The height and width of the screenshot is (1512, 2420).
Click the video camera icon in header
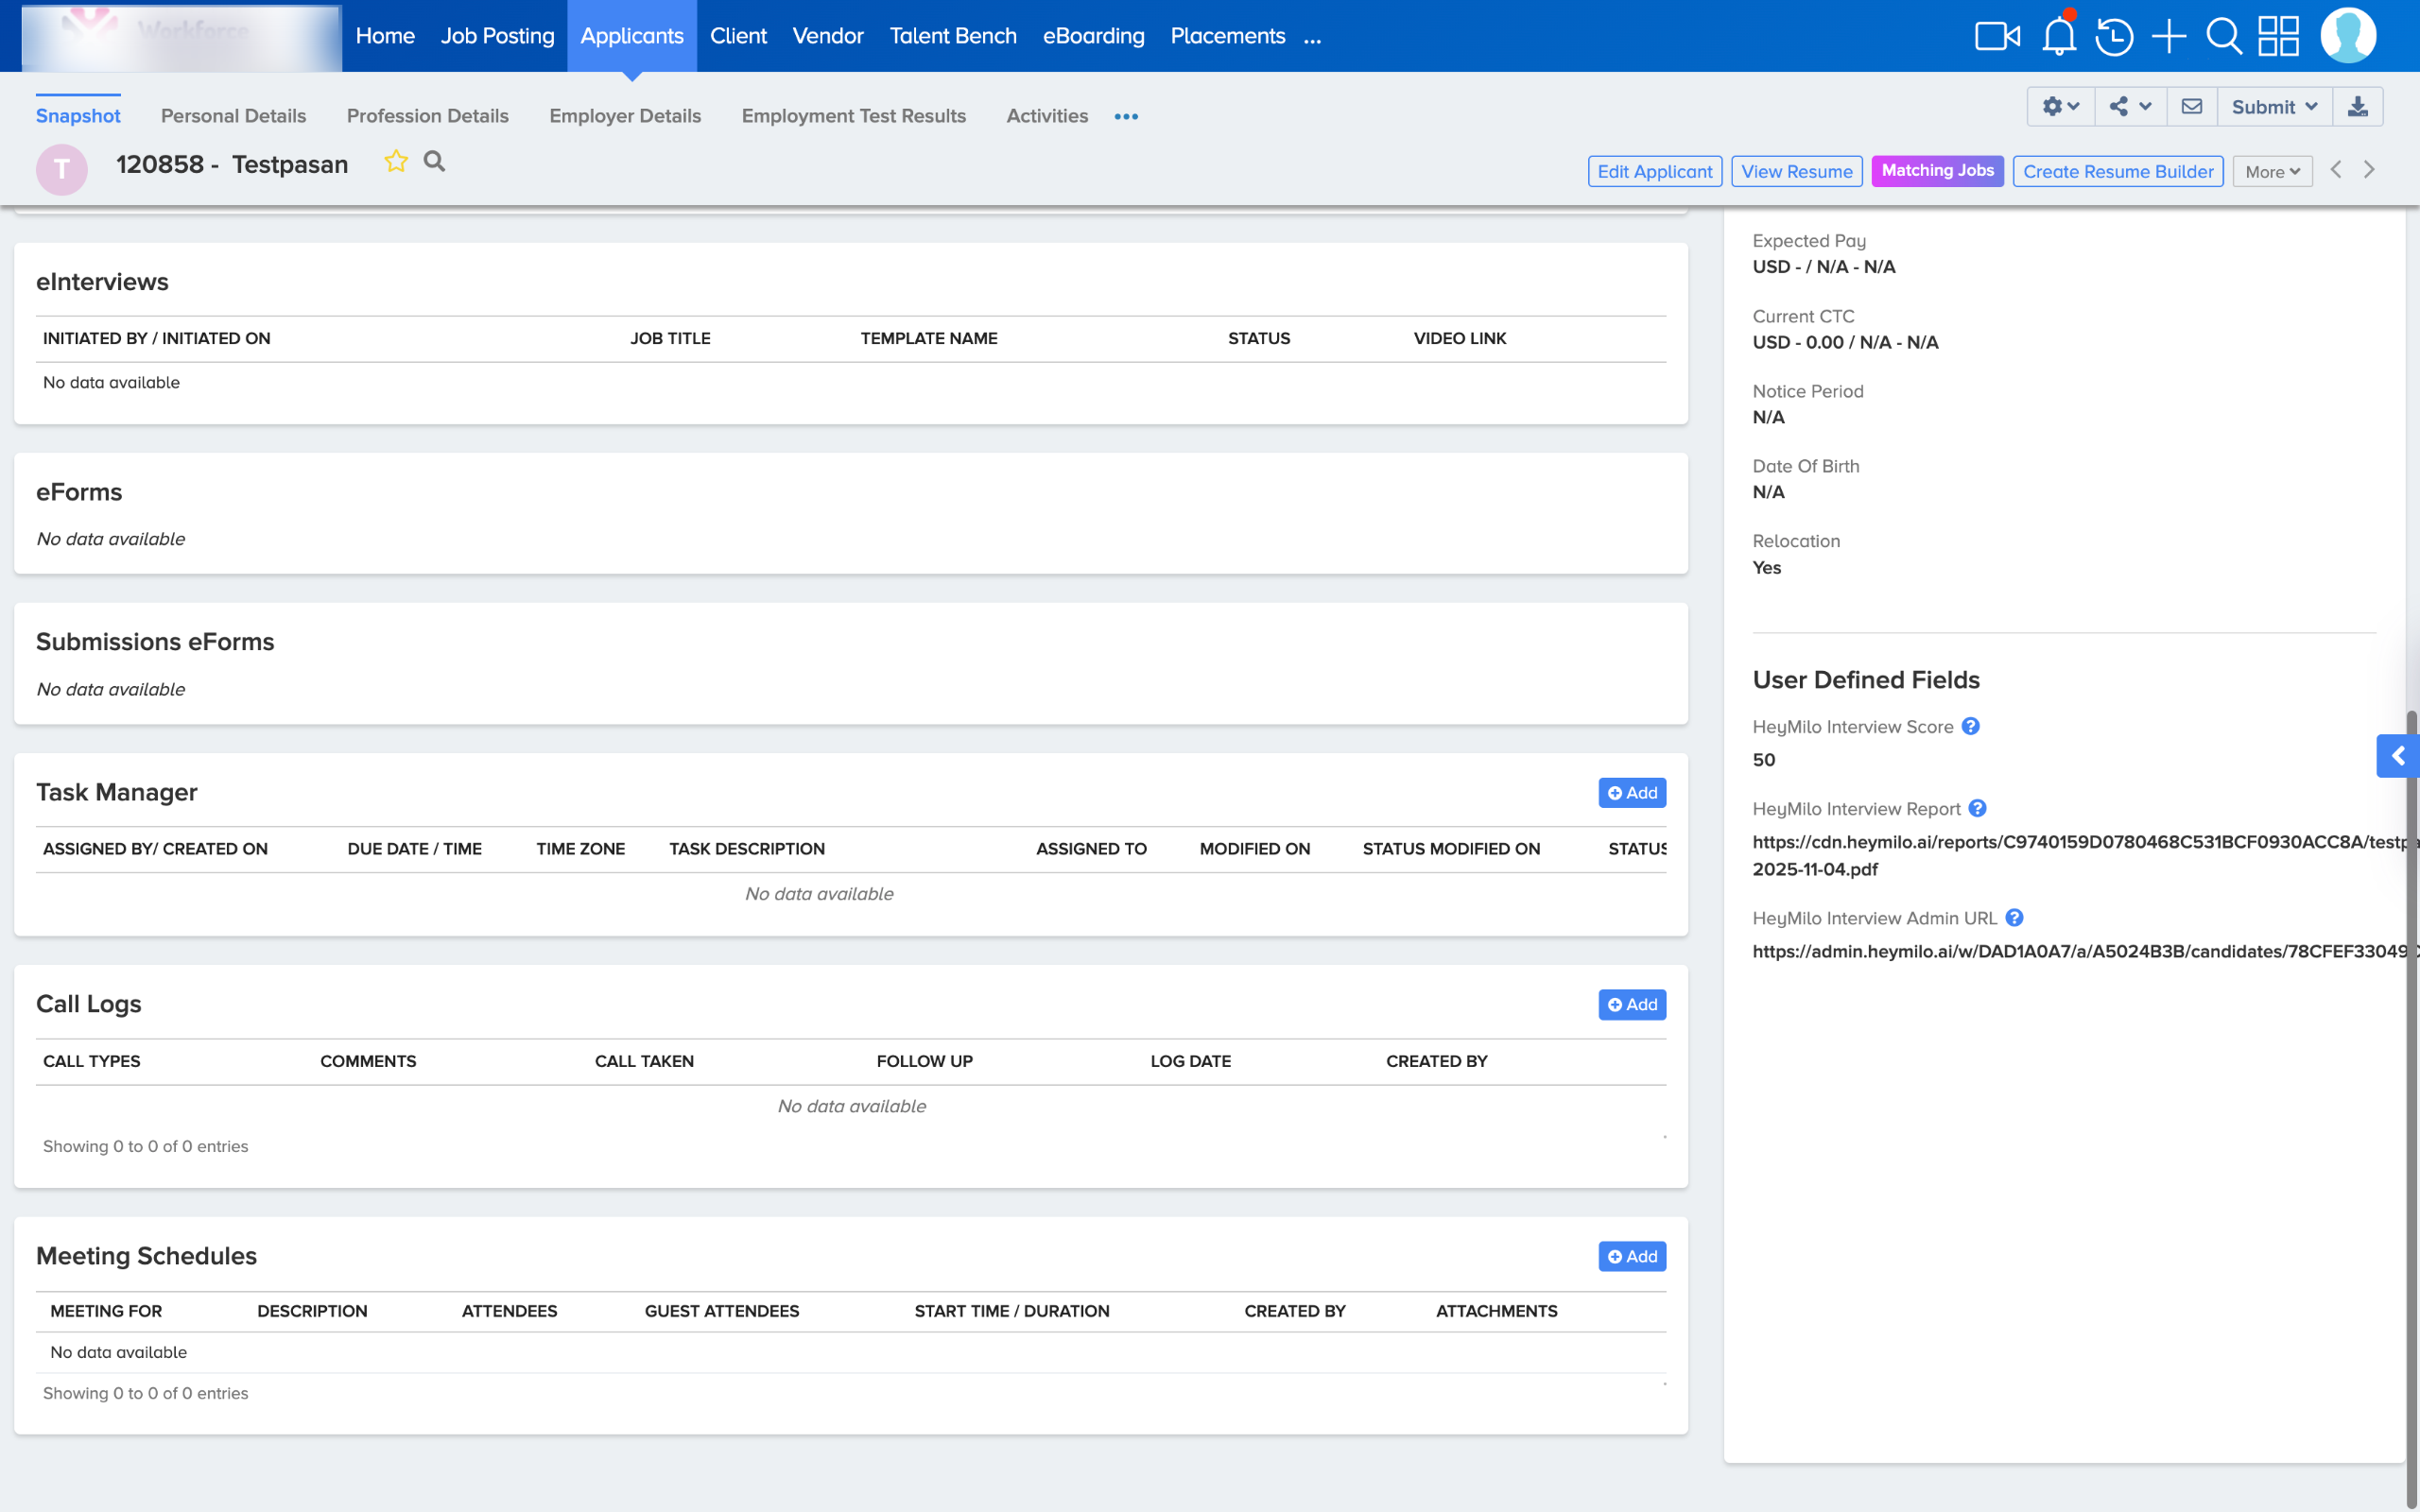coord(1997,37)
